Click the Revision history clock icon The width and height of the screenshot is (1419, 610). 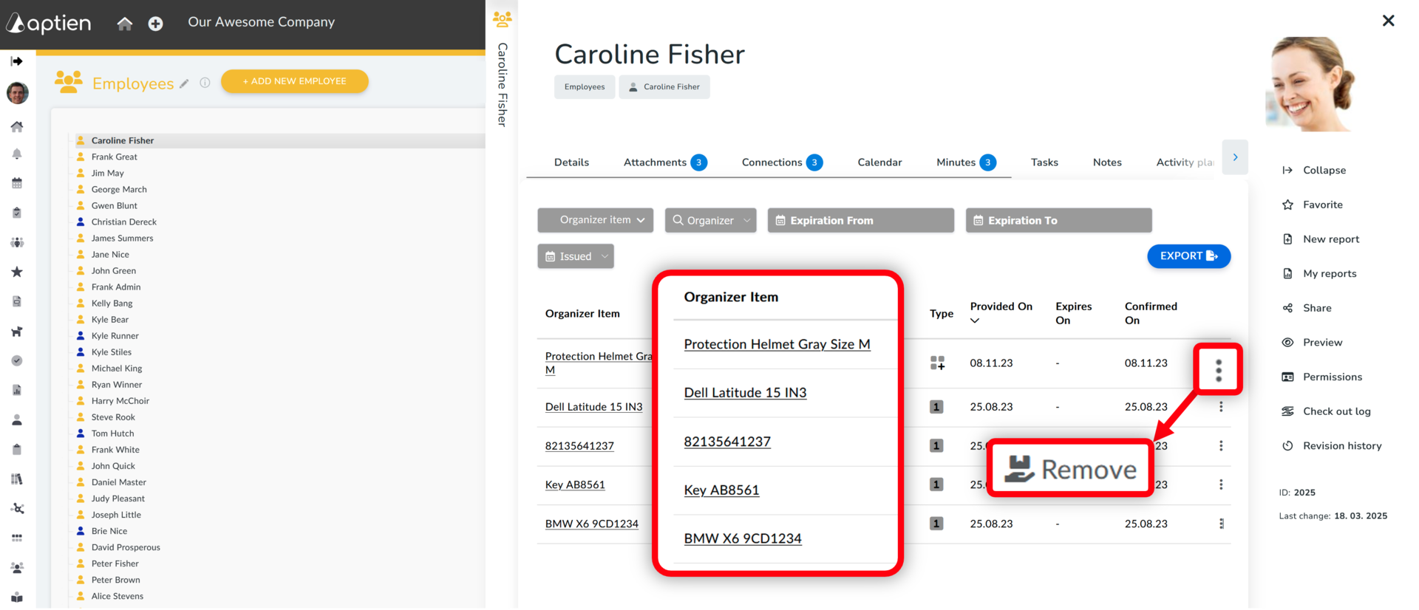coord(1287,446)
